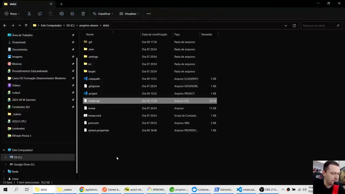Click the Refresh icon beside address bar

click(x=294, y=26)
